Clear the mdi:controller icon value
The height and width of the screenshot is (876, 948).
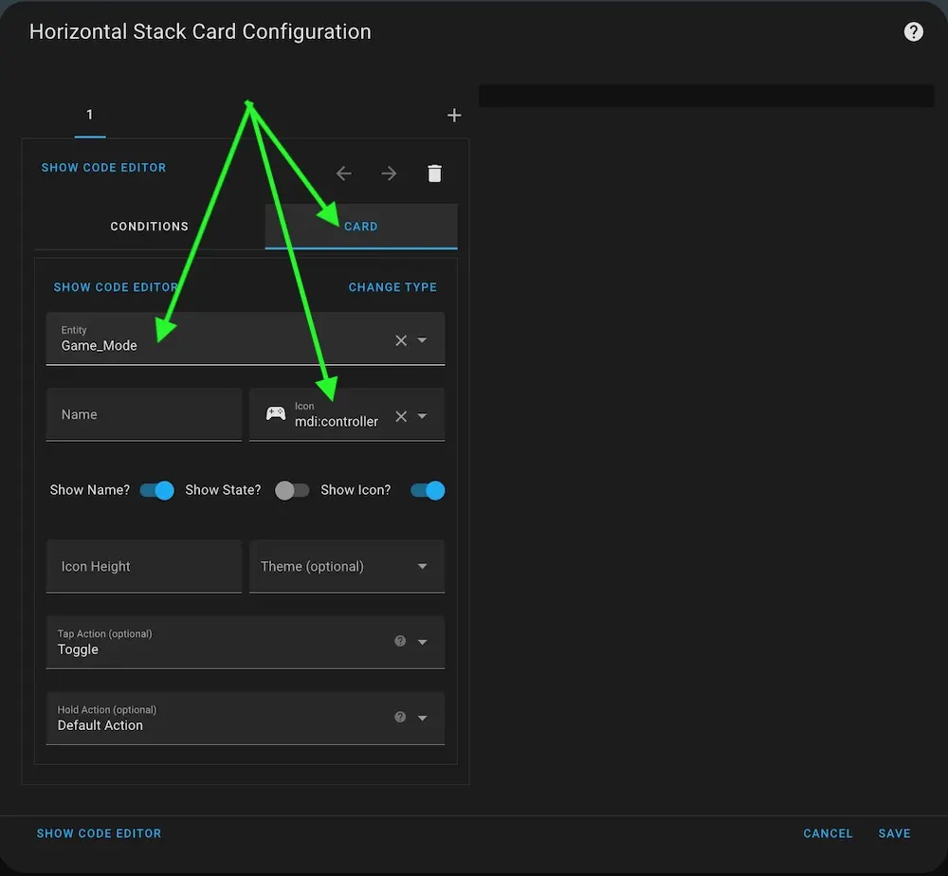(401, 416)
